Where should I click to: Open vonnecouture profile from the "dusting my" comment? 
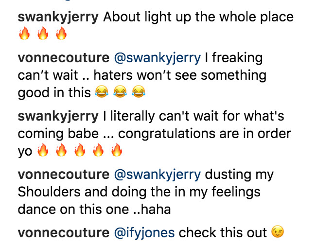pos(63,175)
